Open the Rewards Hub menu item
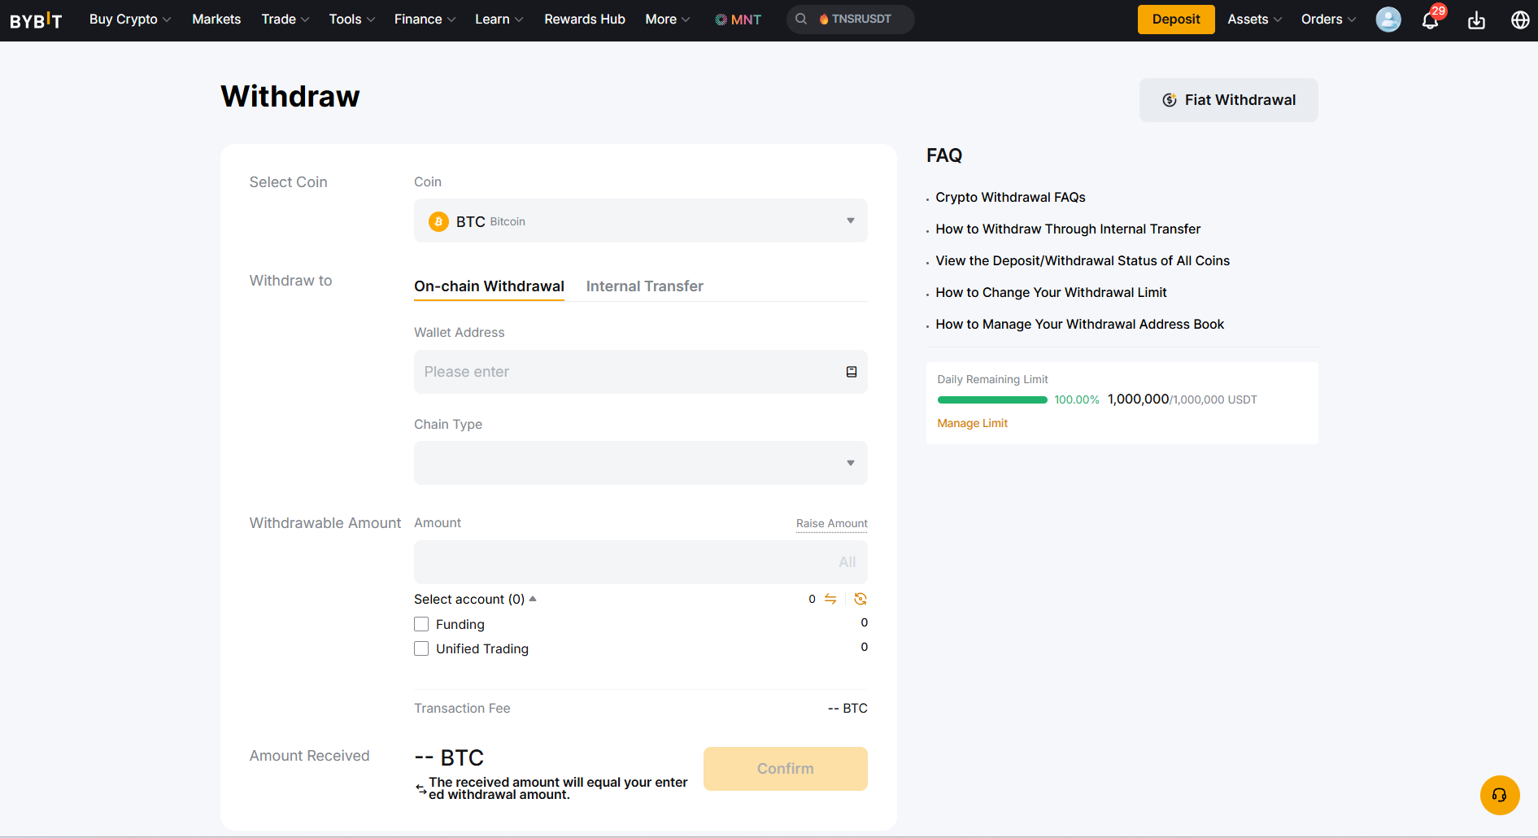 point(584,19)
